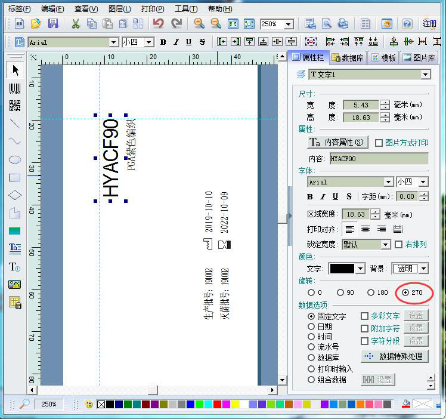Select the ellipse drawing tool
Screen dimensions: 446x419
[x=15, y=159]
